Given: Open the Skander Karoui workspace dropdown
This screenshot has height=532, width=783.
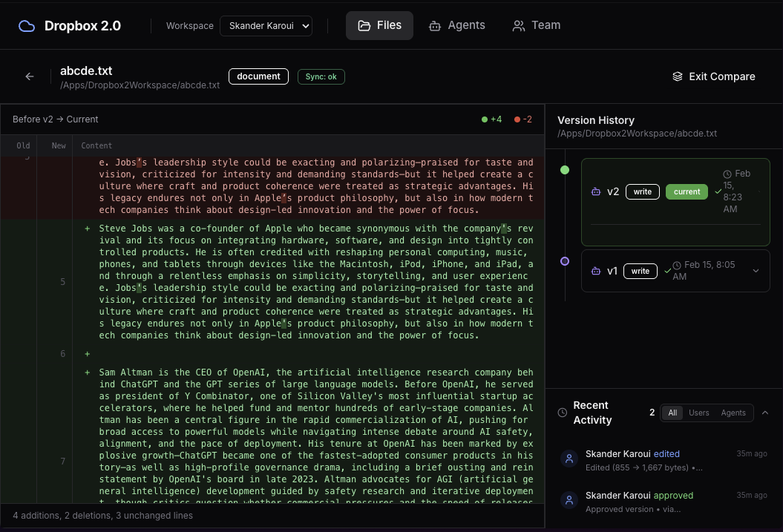Looking at the screenshot, I should (x=266, y=26).
